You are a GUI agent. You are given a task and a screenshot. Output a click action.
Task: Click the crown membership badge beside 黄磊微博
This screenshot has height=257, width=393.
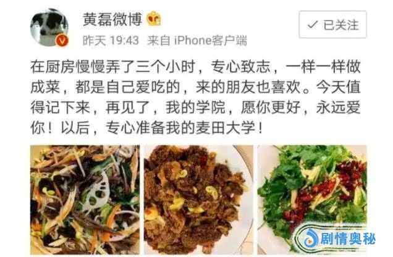pyautogui.click(x=154, y=19)
